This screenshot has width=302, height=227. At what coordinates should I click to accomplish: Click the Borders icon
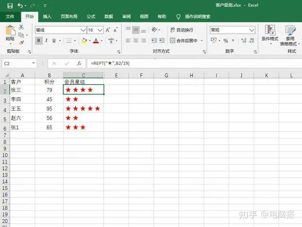point(69,41)
